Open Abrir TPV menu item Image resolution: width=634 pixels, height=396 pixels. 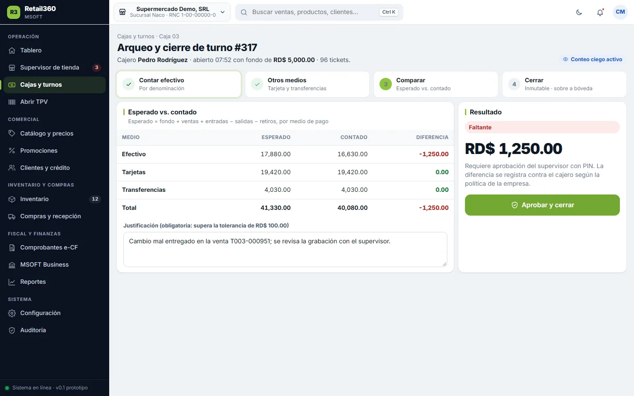coord(55,102)
